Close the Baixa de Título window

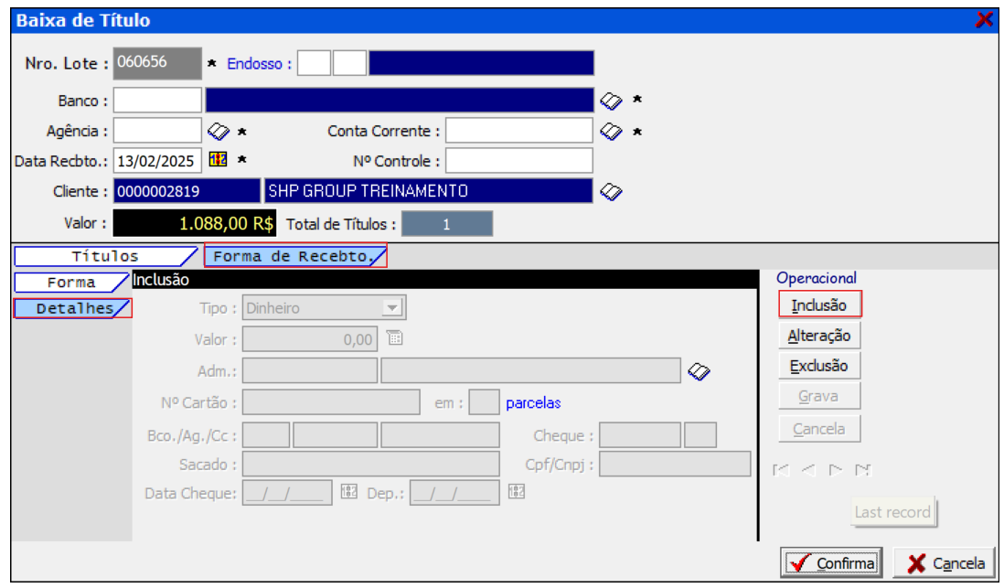click(984, 19)
